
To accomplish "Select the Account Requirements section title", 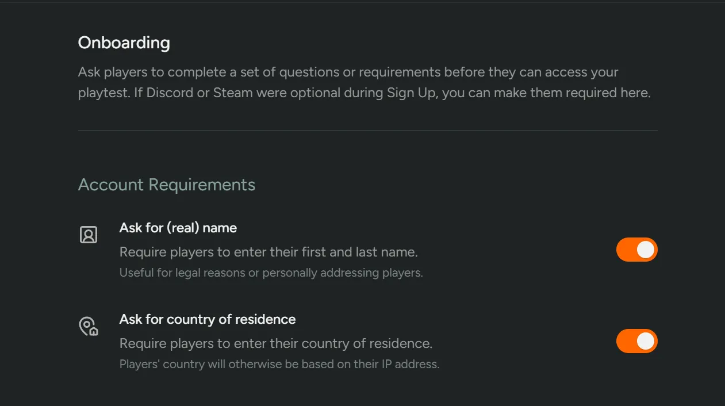I will click(166, 184).
